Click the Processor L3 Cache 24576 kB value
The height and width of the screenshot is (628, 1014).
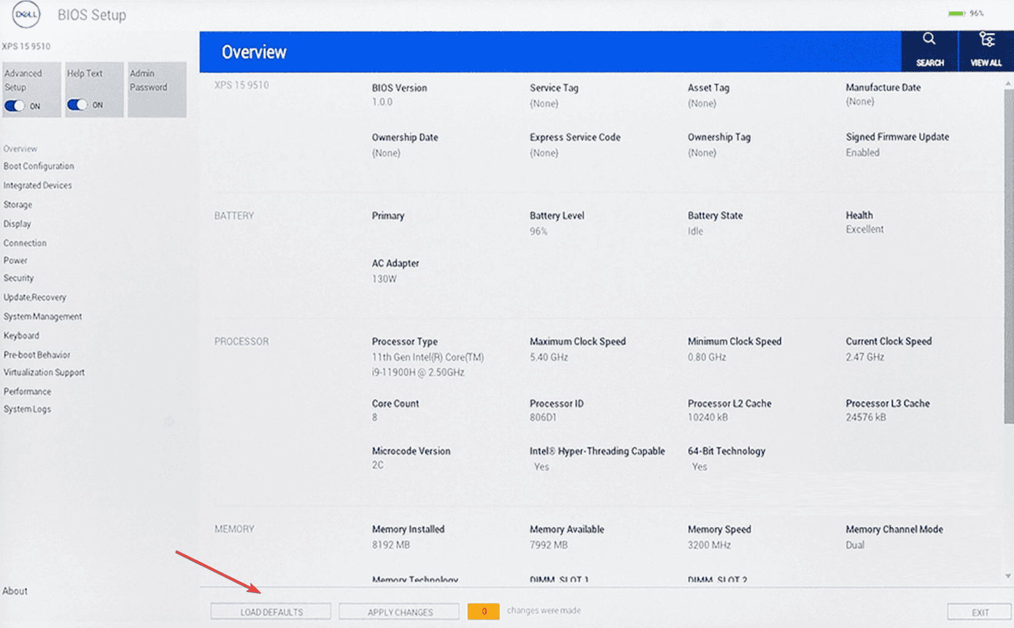click(x=866, y=418)
